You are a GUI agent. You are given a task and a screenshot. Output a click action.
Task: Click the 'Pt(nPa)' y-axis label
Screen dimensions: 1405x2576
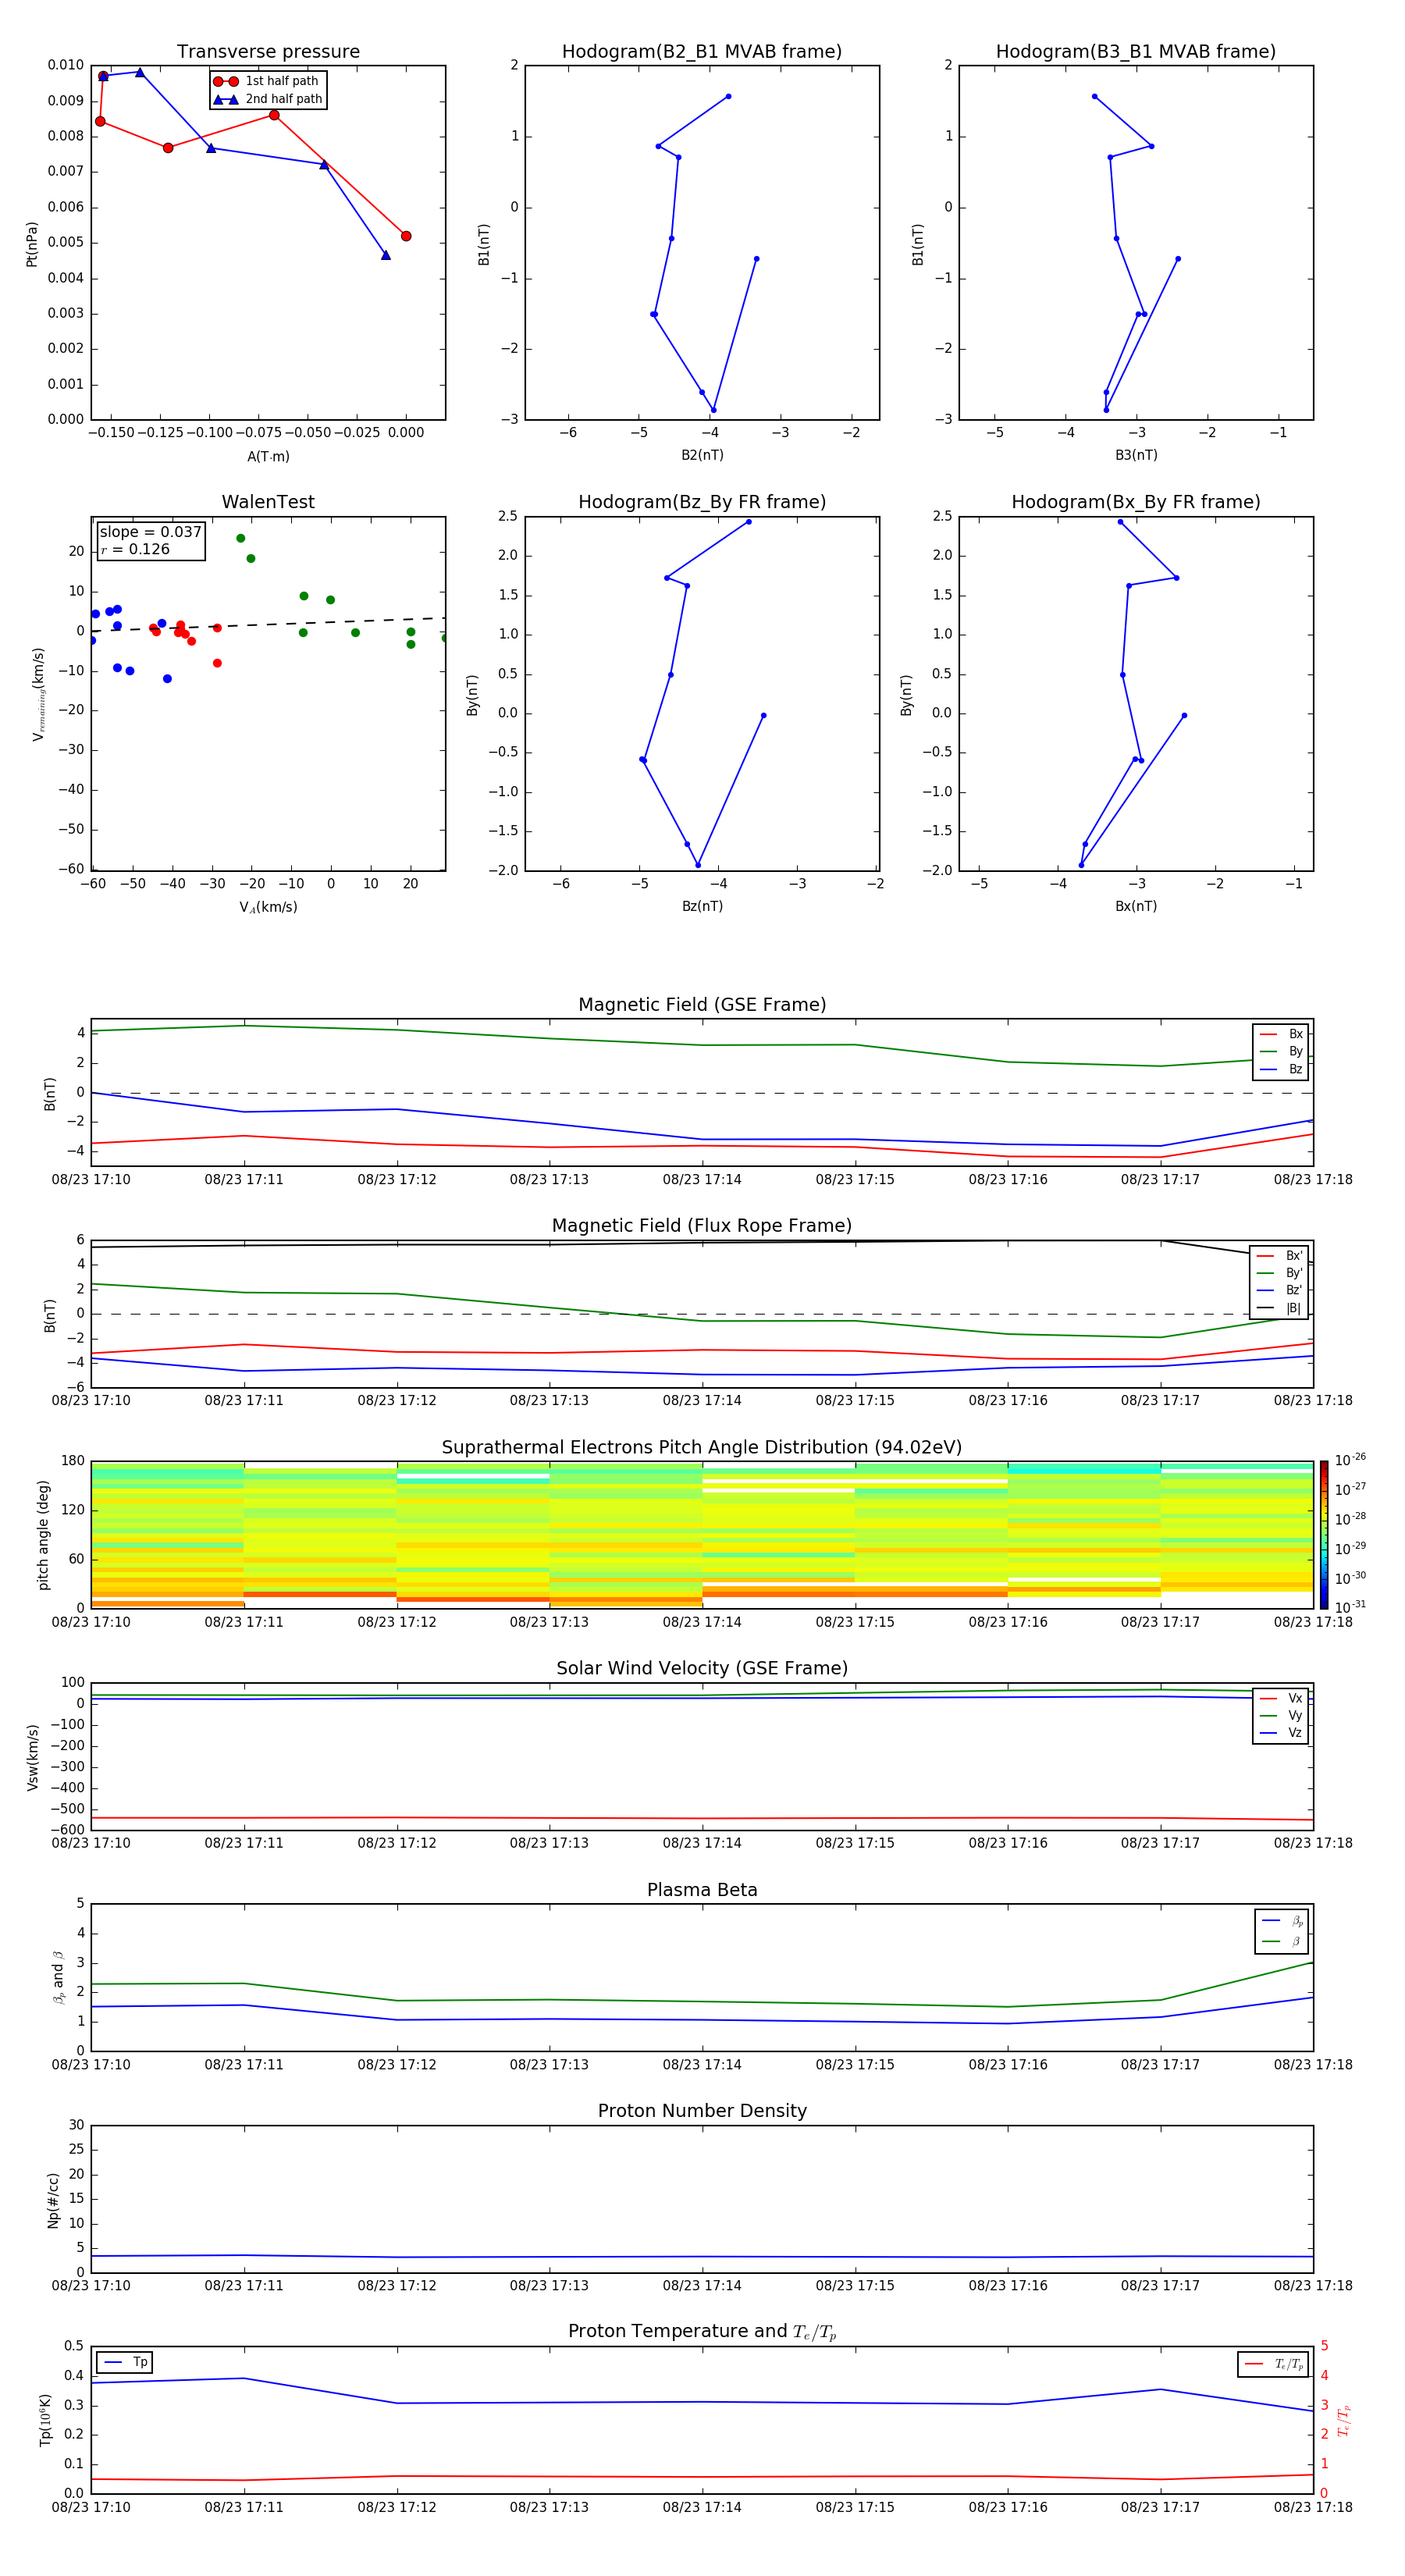click(x=32, y=244)
